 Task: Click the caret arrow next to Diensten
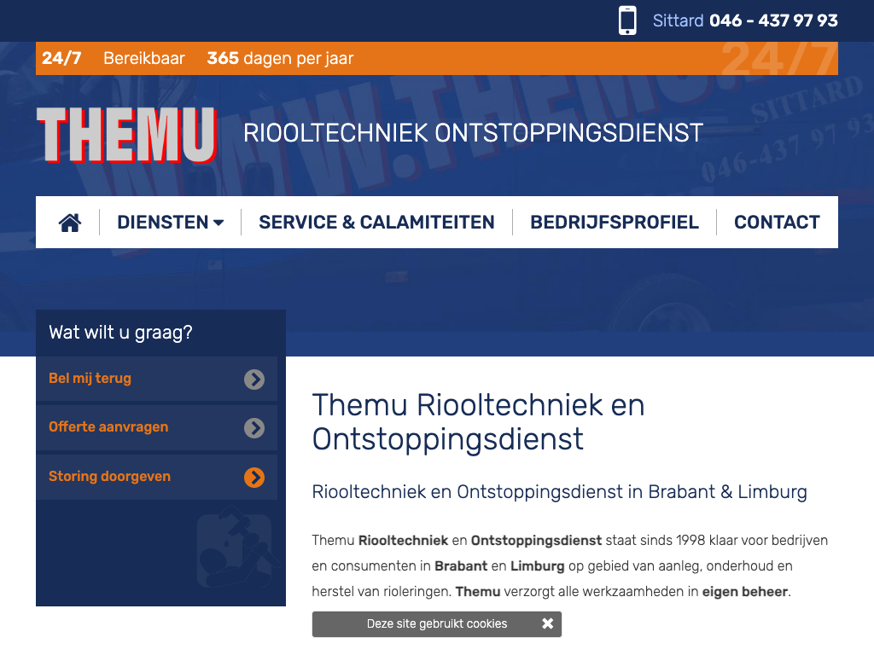218,223
